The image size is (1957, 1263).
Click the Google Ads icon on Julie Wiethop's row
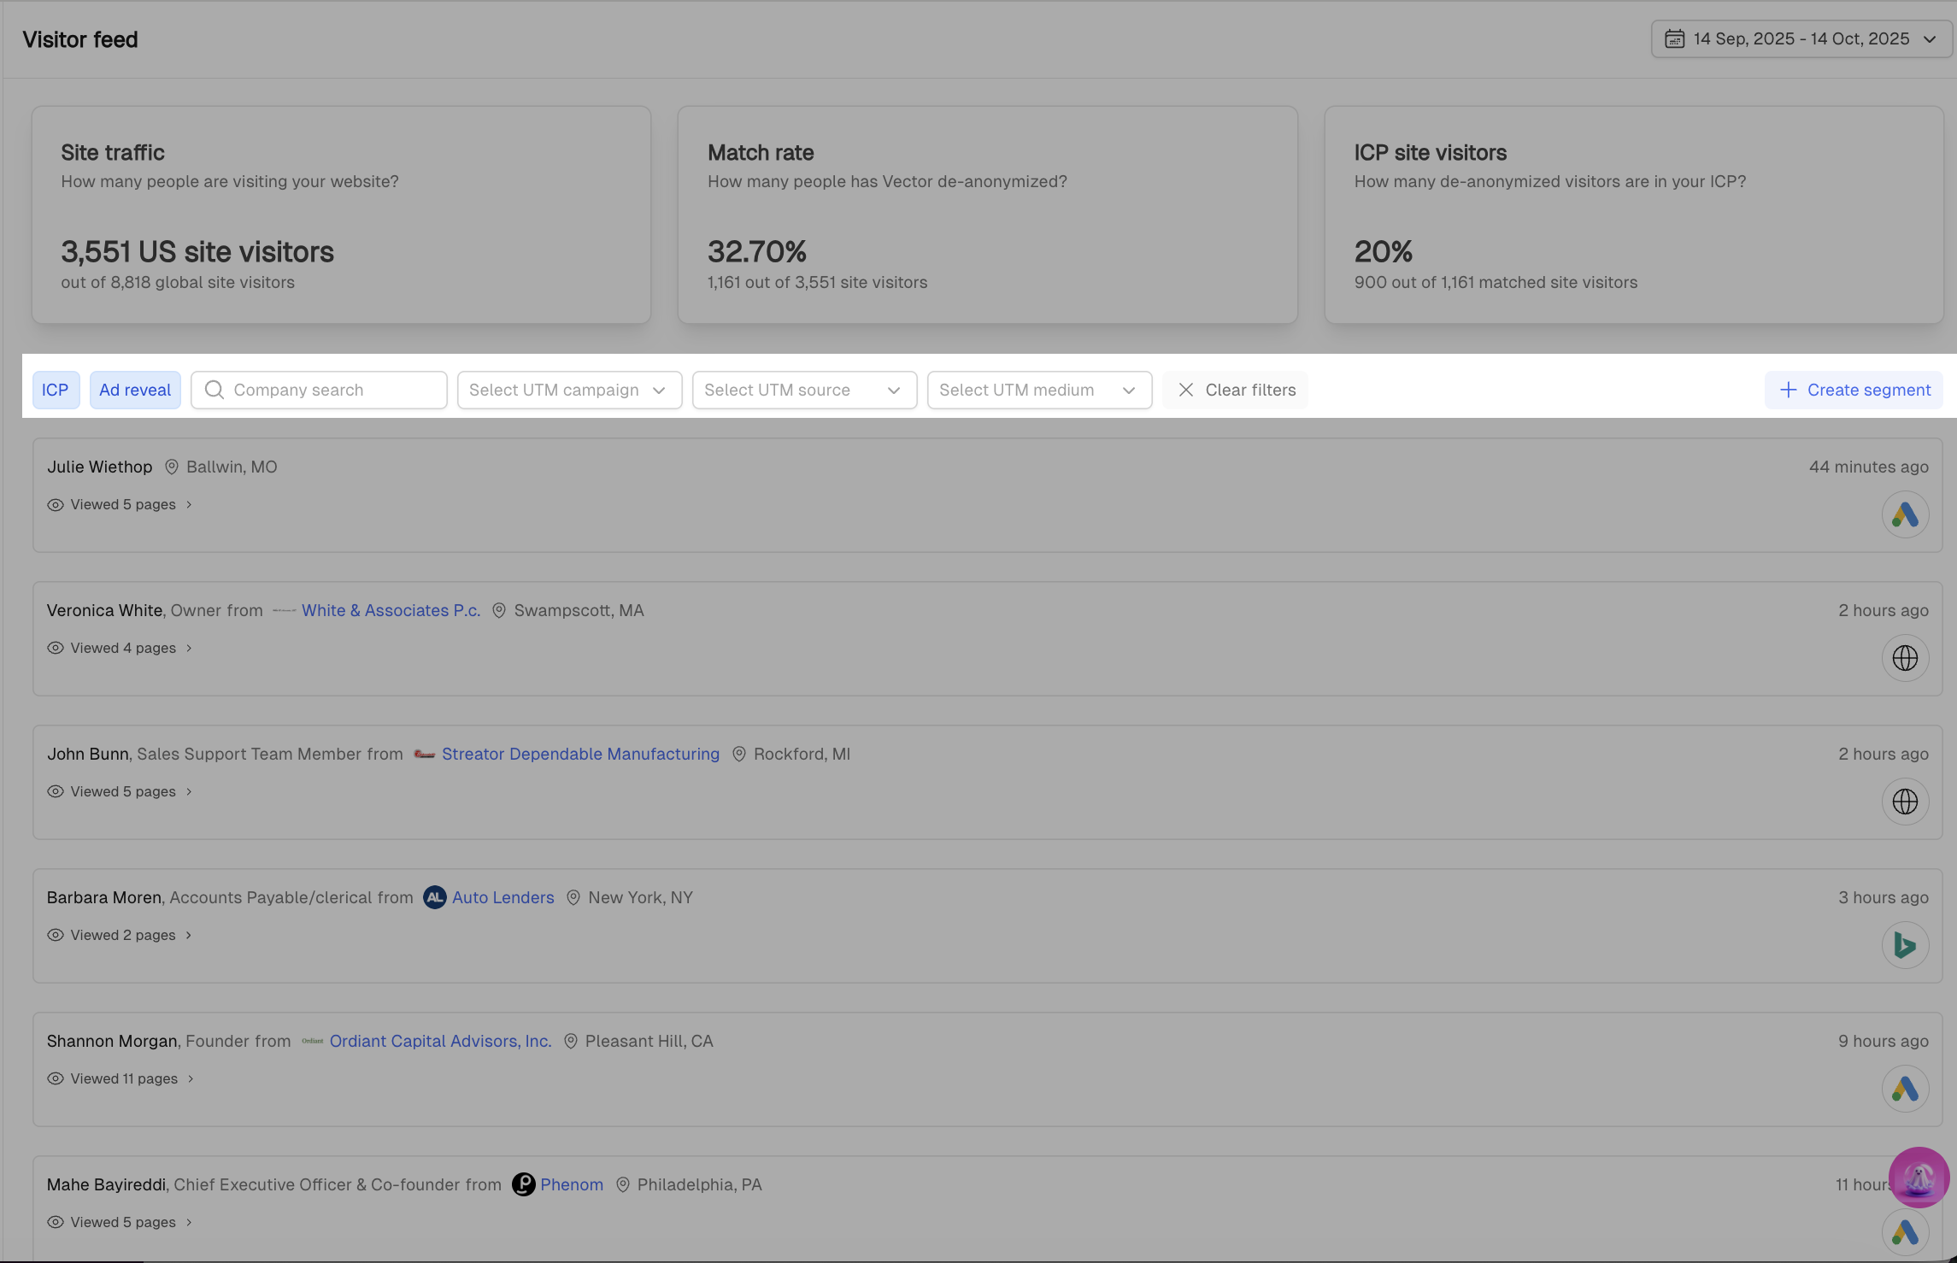[x=1905, y=514]
